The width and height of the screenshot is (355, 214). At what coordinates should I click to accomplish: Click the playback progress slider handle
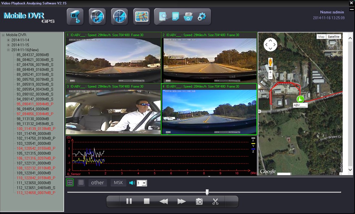[x=207, y=192]
